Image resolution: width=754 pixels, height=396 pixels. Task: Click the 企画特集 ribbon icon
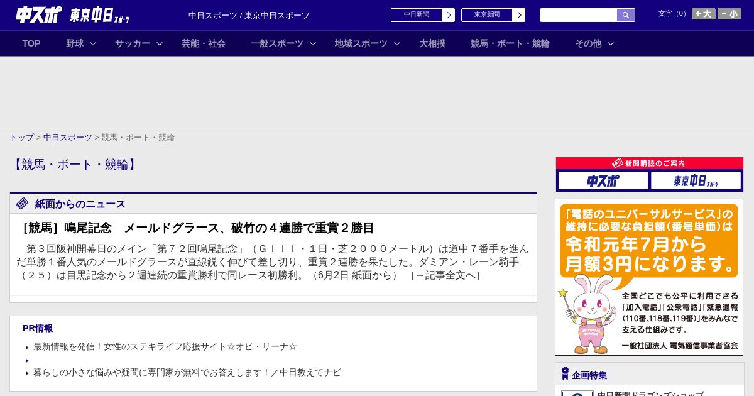[x=565, y=374]
